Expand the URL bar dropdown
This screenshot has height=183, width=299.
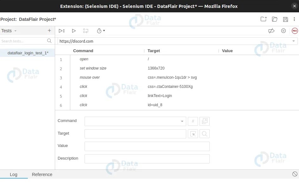click(x=294, y=41)
